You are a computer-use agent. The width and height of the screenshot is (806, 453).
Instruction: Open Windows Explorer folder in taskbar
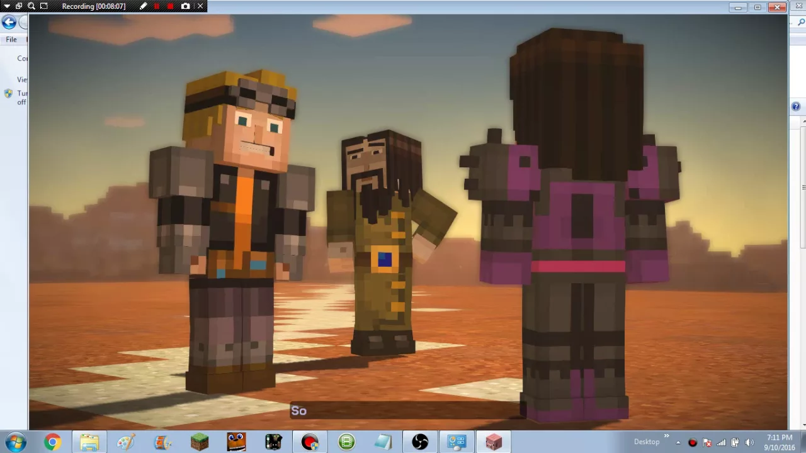click(89, 442)
